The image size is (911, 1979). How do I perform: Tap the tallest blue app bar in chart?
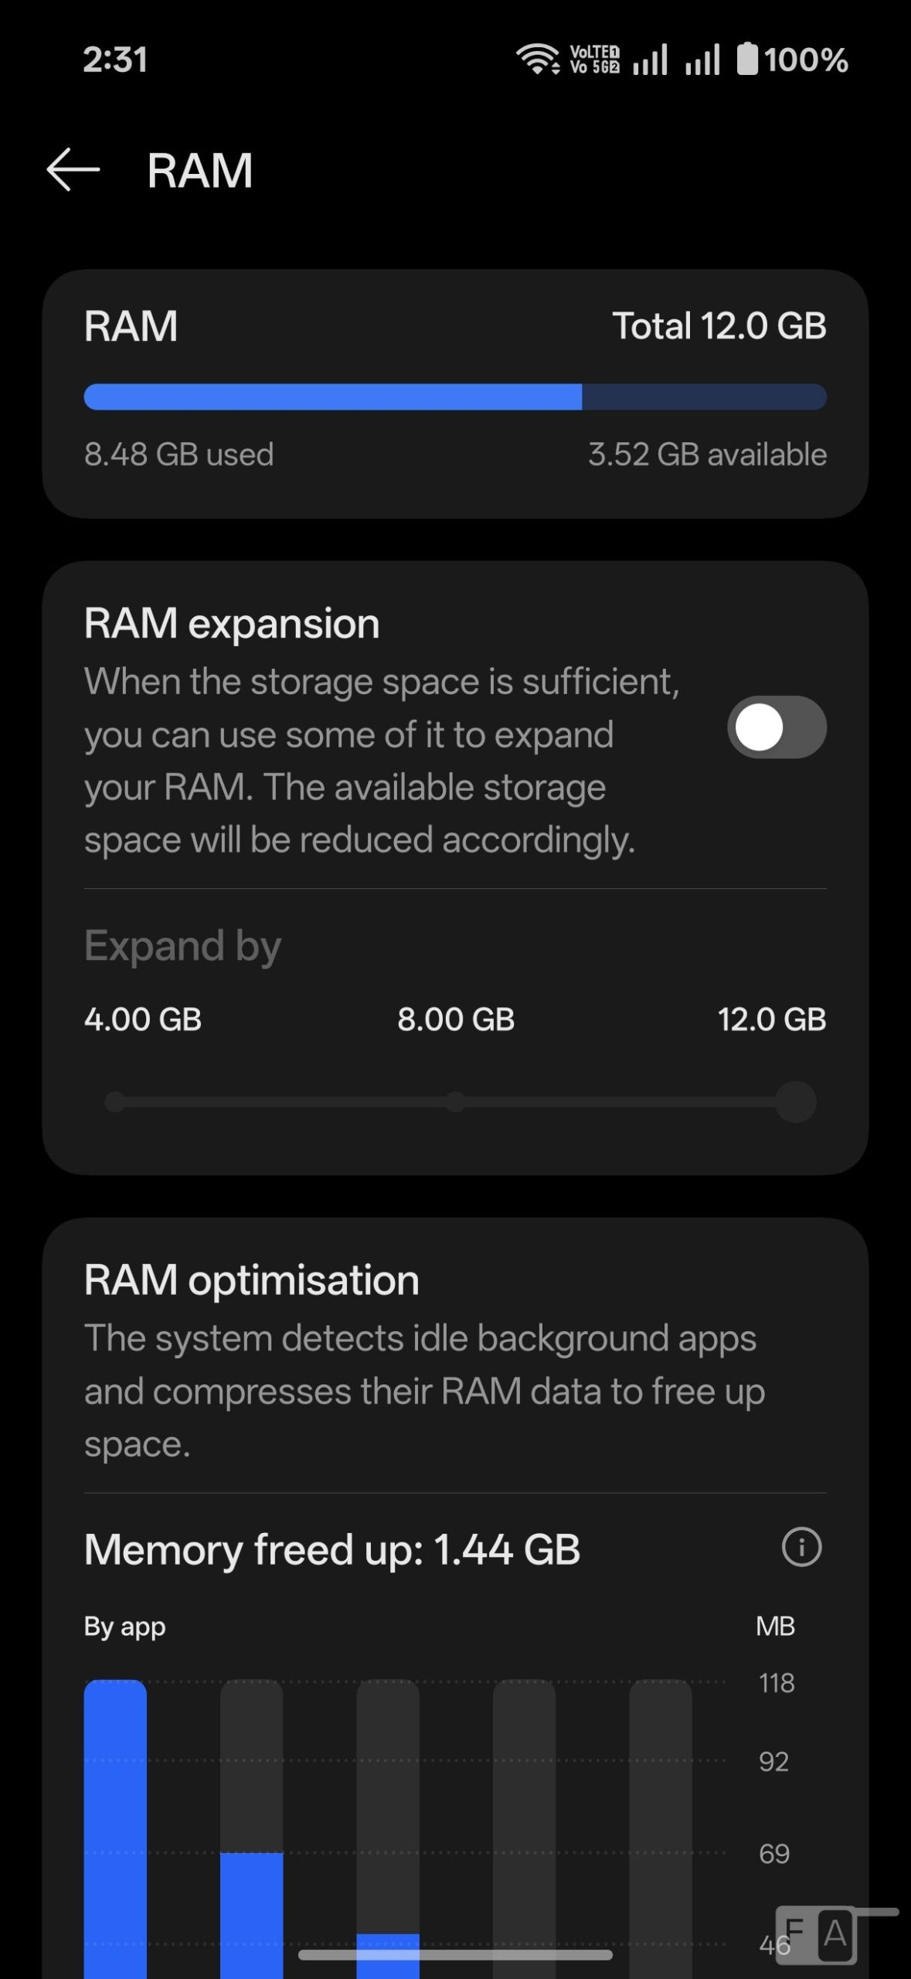click(x=115, y=1824)
